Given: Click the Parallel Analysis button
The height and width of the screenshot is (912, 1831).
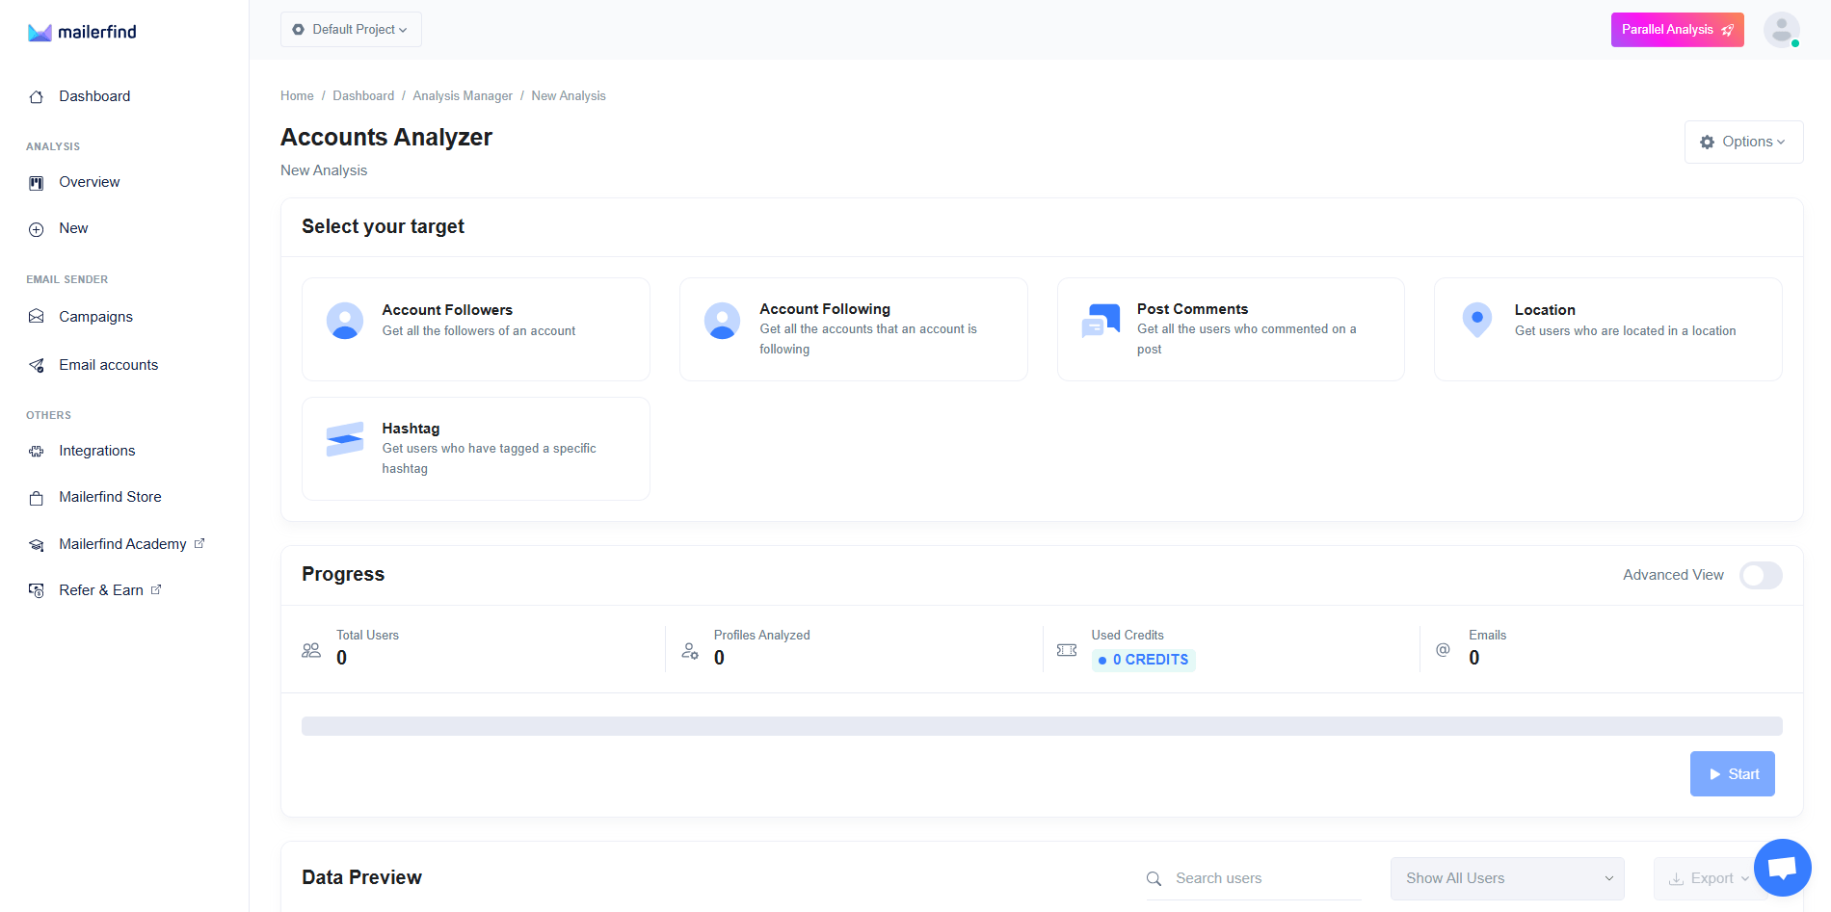Looking at the screenshot, I should [1677, 29].
